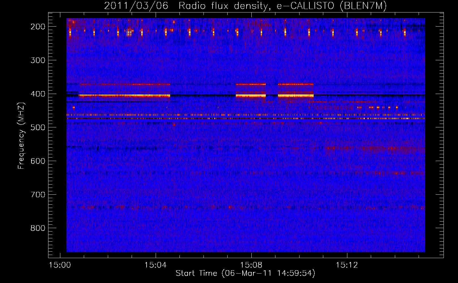Click the 700 frequency tick label
This screenshot has width=458, height=283.
click(x=38, y=195)
